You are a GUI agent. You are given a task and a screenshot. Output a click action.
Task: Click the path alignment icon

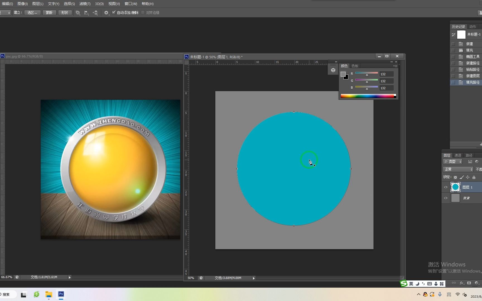pos(86,13)
